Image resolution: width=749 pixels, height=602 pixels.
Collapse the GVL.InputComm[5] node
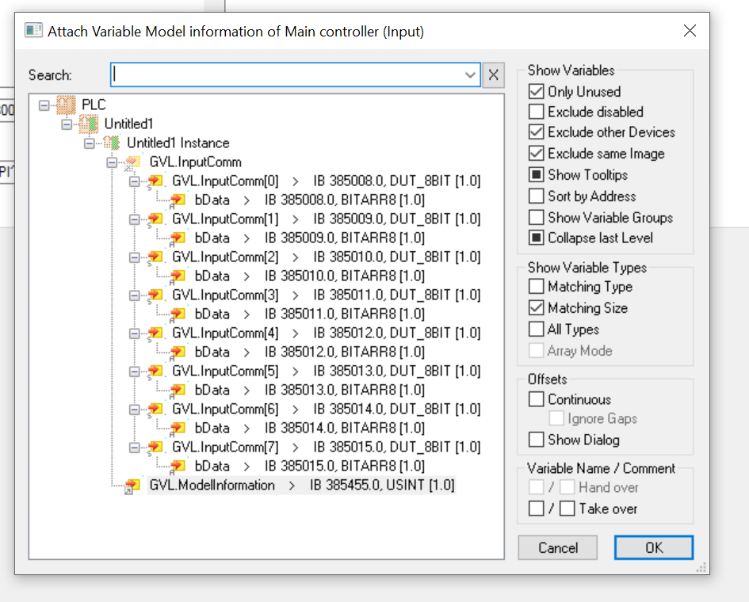(134, 371)
